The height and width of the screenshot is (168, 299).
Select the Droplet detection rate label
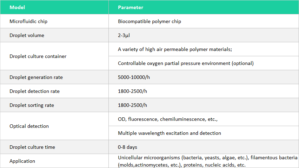pyautogui.click(x=34, y=91)
